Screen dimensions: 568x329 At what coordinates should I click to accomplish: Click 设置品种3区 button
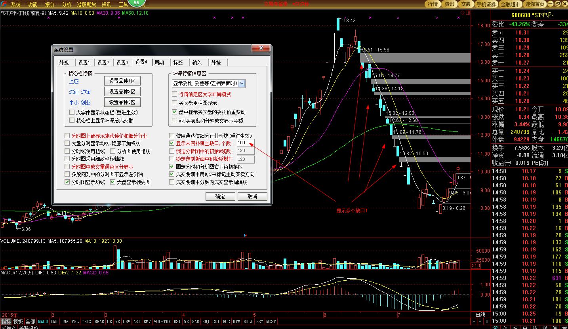(x=122, y=102)
